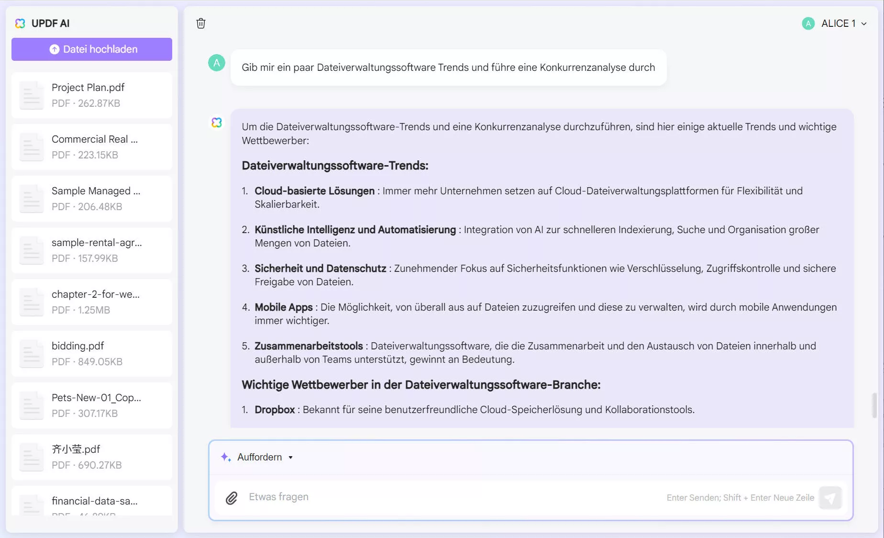Image resolution: width=884 pixels, height=538 pixels.
Task: Select the financial-data-sa file entry
Action: [x=91, y=505]
